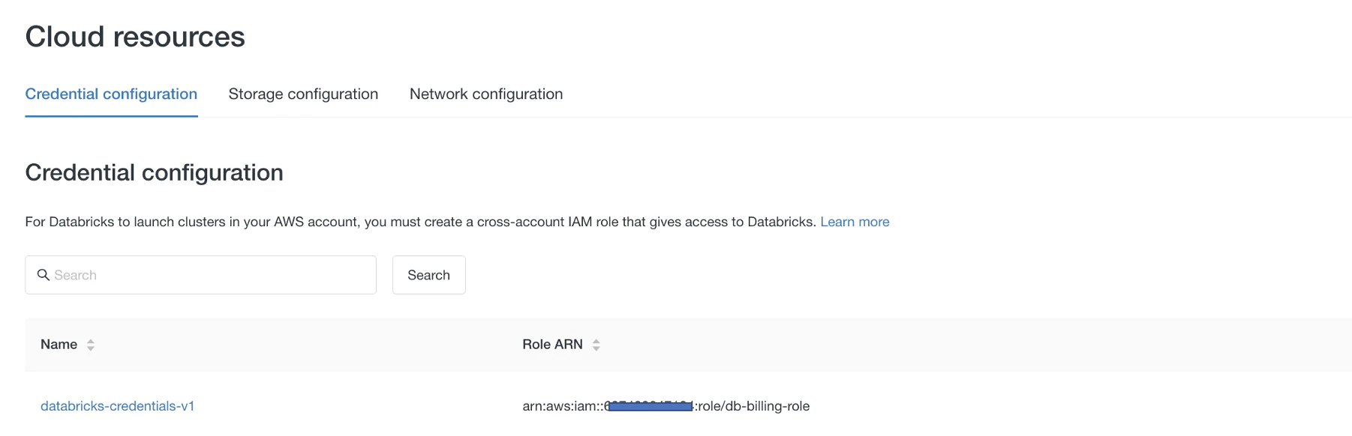Image resolution: width=1352 pixels, height=436 pixels.
Task: Switch to the Storage configuration tab
Action: point(303,94)
